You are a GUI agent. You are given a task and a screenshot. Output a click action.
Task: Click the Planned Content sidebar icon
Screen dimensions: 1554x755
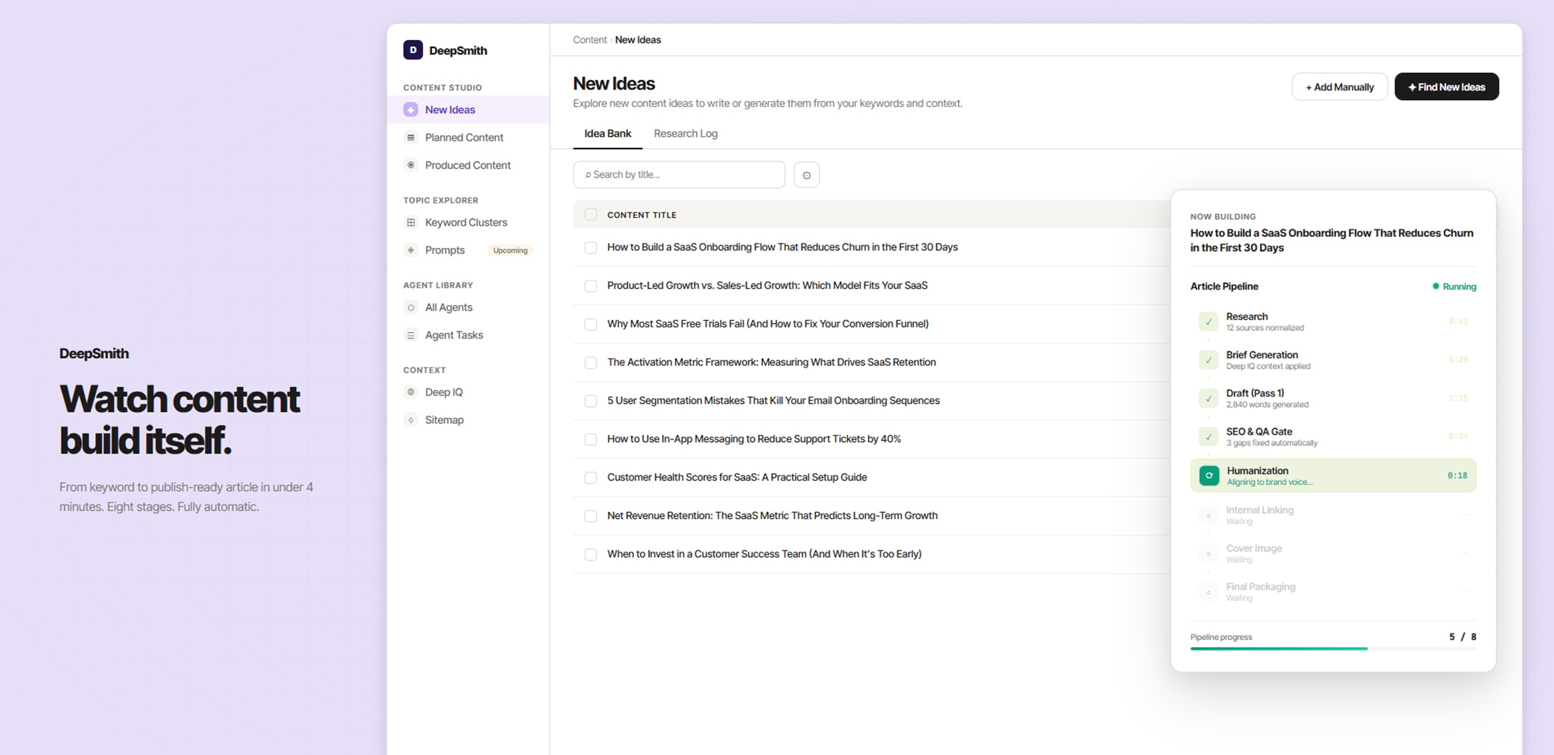[411, 138]
